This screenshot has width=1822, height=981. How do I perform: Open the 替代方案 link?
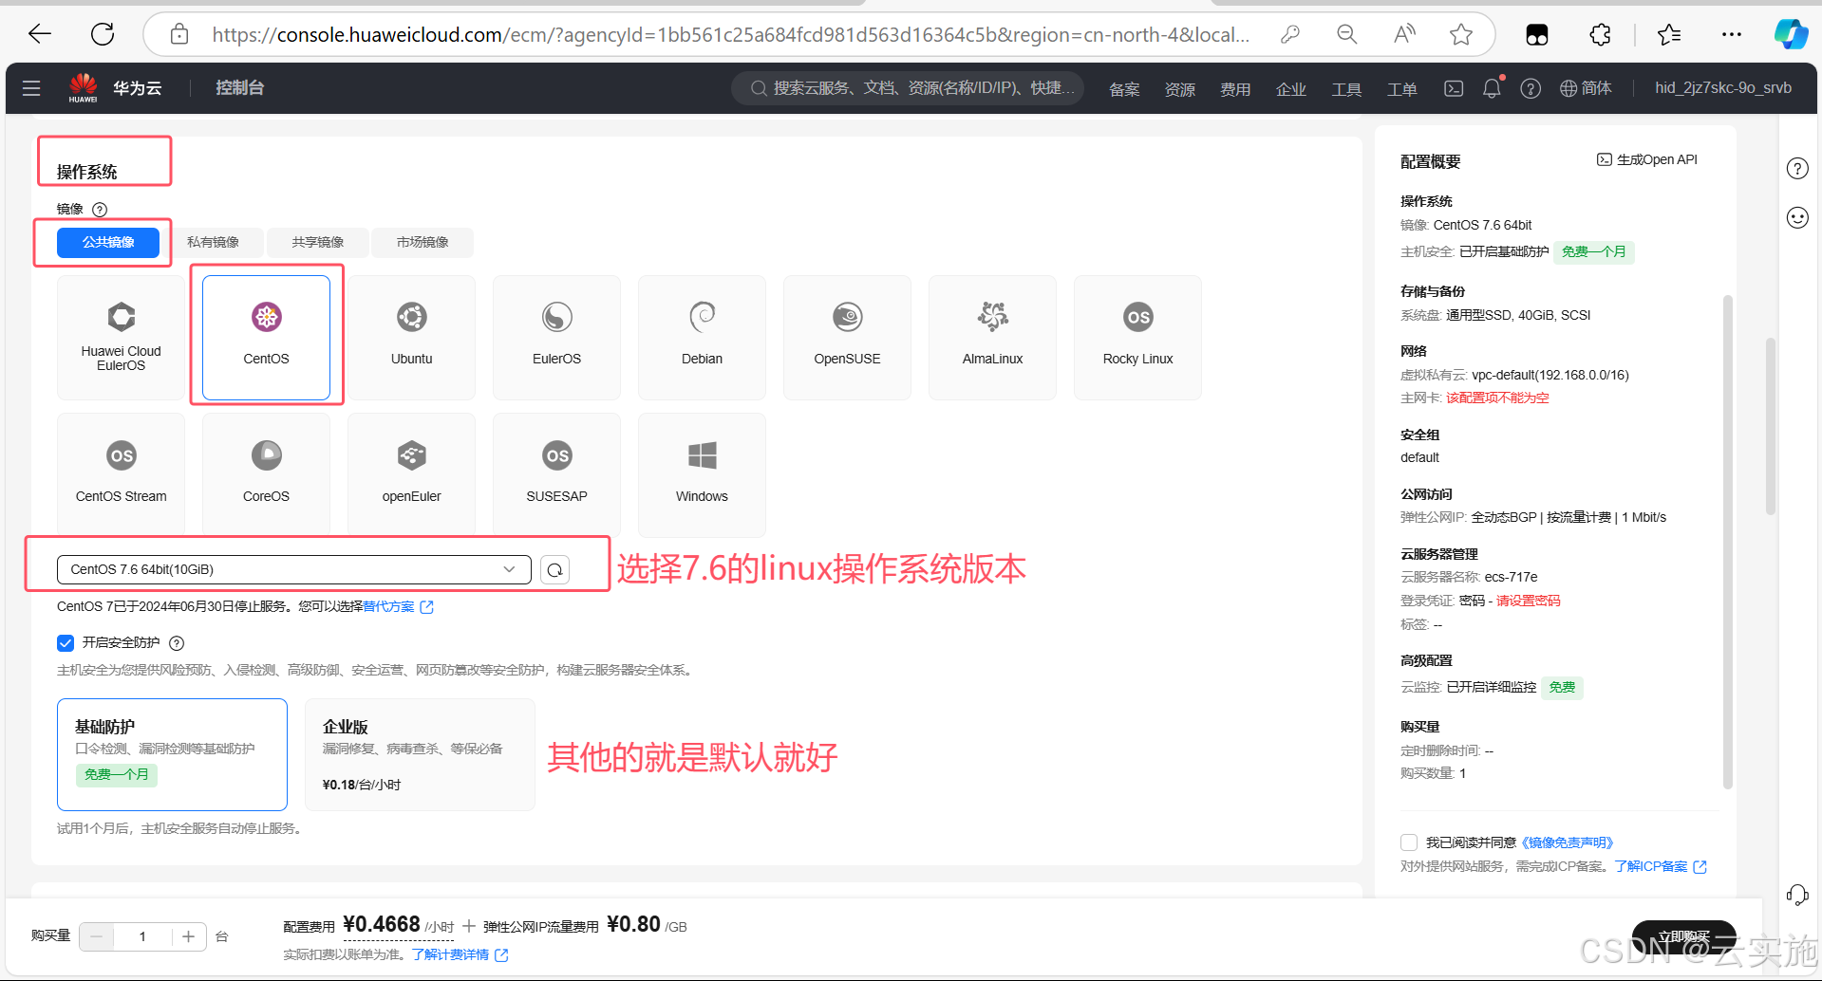tap(388, 606)
